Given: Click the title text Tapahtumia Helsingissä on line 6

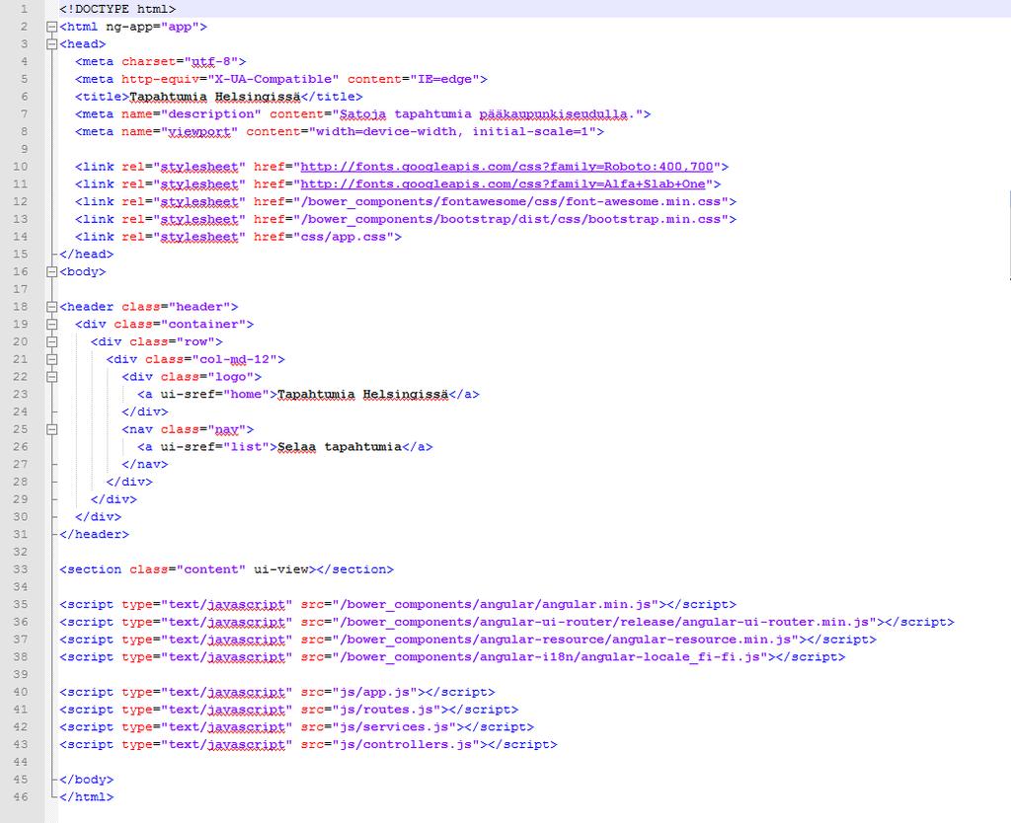Looking at the screenshot, I should tap(214, 97).
